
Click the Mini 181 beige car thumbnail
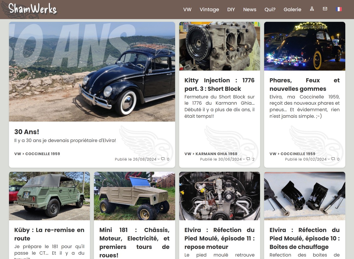(134, 196)
